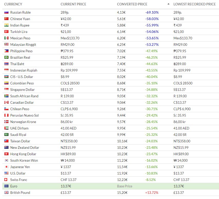
Task: Click the Turkish Lira -54.06% value
Action: coord(152,32)
